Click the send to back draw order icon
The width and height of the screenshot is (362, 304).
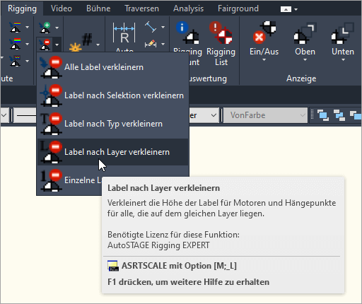[339, 115]
